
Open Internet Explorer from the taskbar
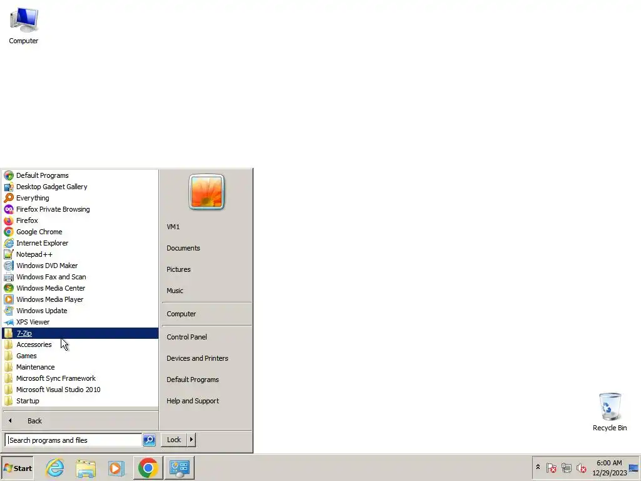click(x=55, y=468)
